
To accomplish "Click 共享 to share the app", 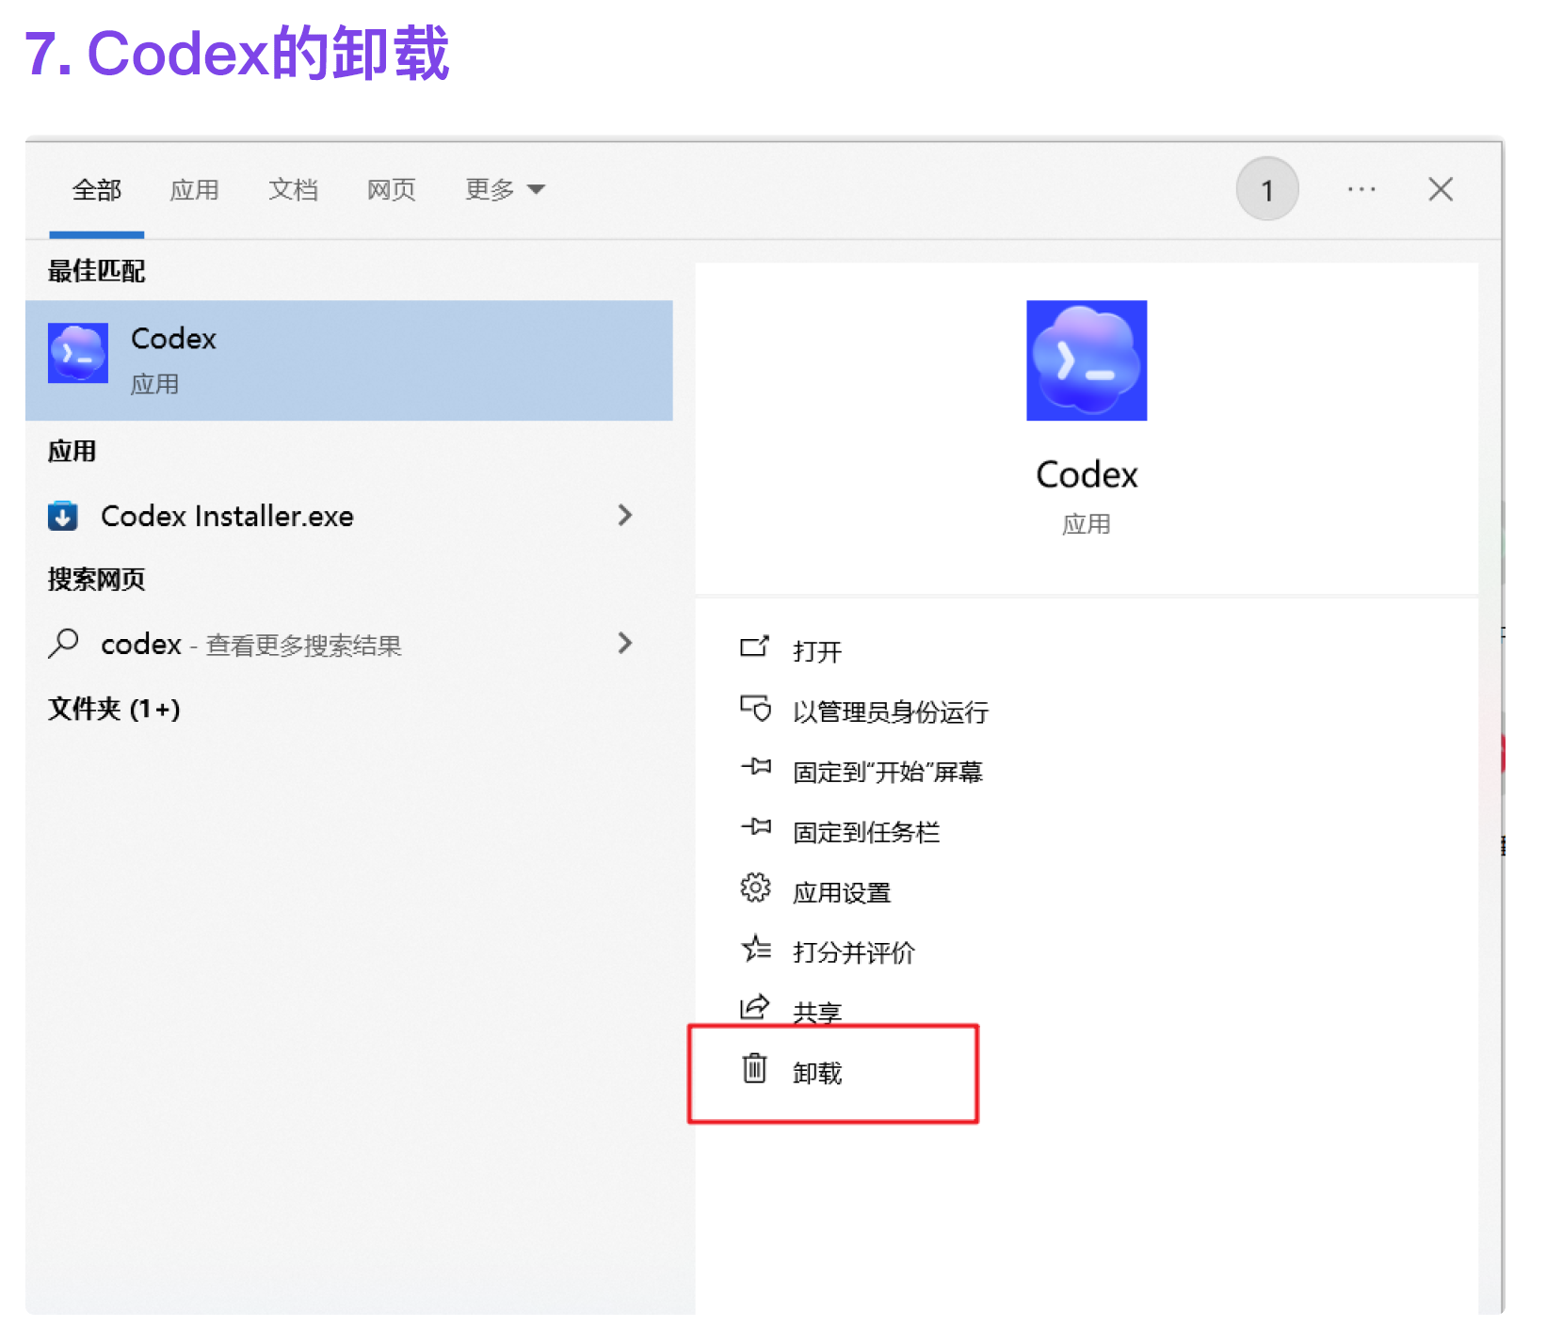I will tap(817, 1013).
